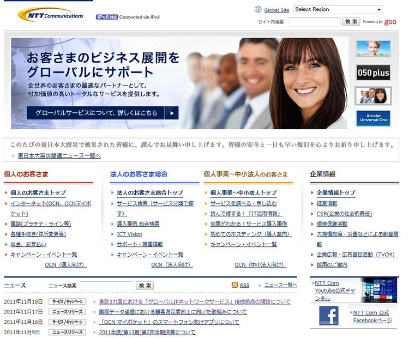Open サービス検索（サービス分類で探す）link
The image size is (409, 338).
point(155,208)
